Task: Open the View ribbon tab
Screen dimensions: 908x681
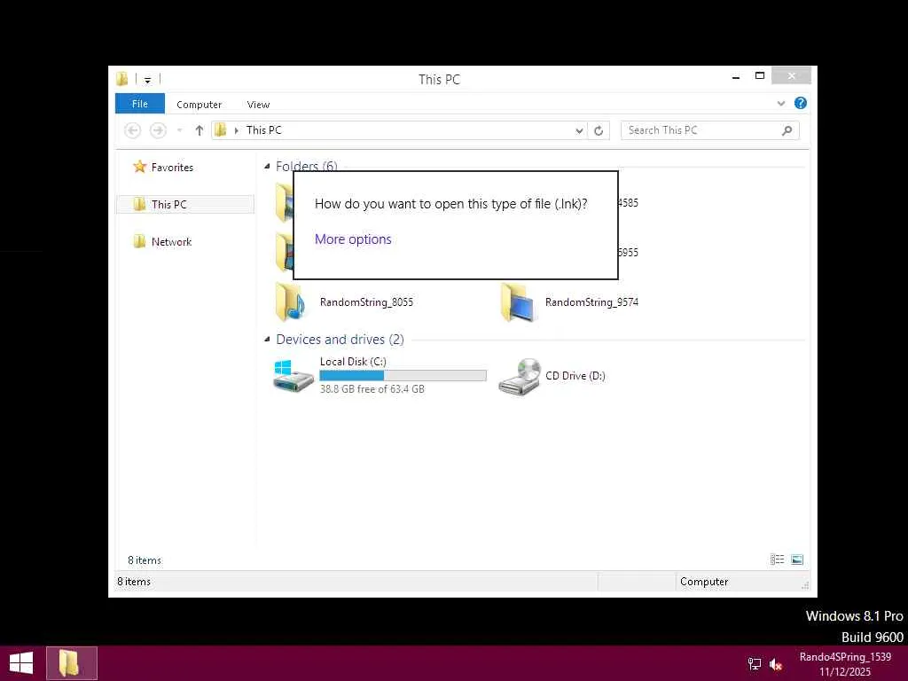Action: click(x=258, y=105)
